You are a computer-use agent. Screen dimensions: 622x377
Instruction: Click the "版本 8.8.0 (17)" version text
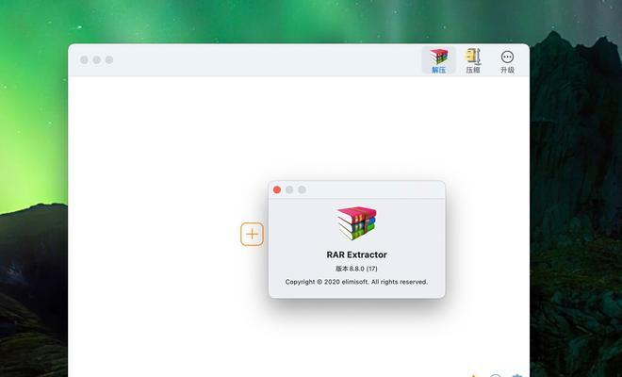point(356,269)
